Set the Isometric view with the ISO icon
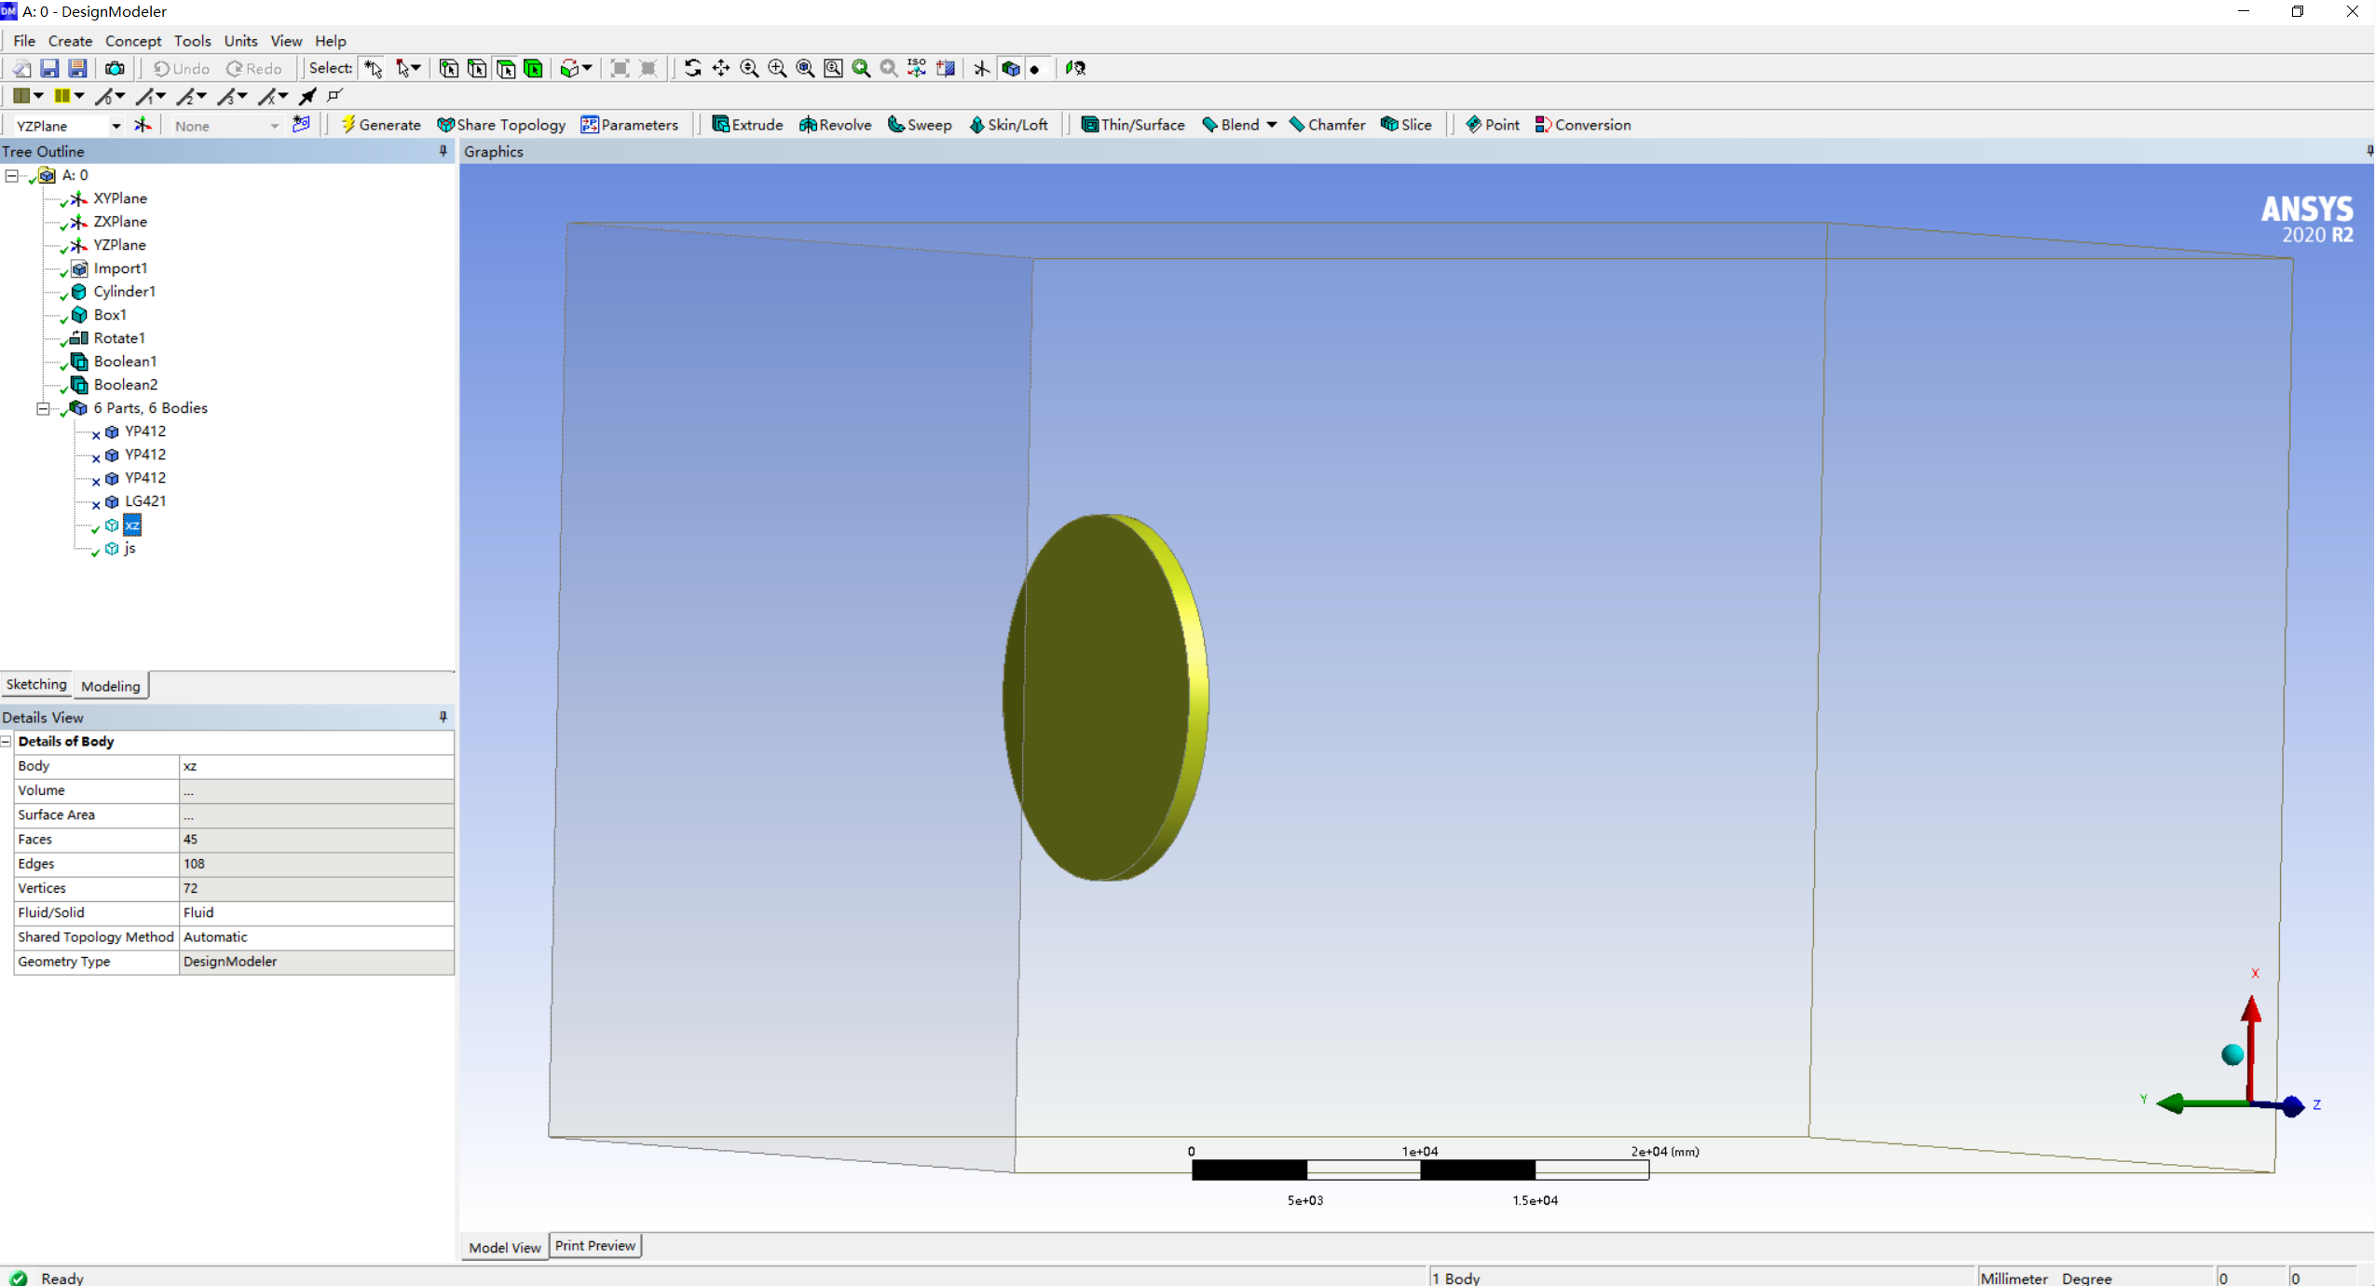The width and height of the screenshot is (2375, 1286). pos(917,68)
